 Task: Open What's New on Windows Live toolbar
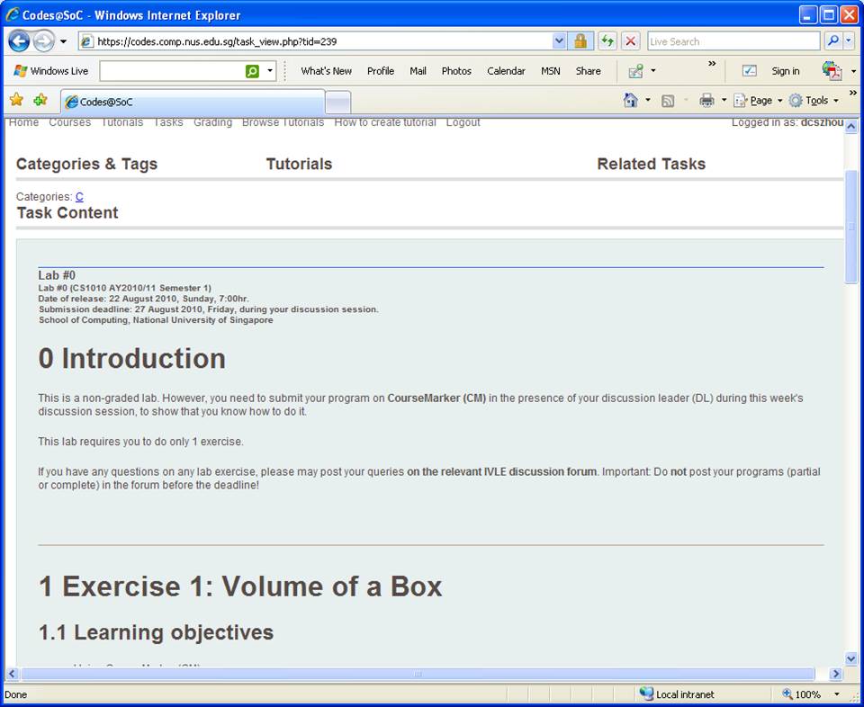coord(326,71)
